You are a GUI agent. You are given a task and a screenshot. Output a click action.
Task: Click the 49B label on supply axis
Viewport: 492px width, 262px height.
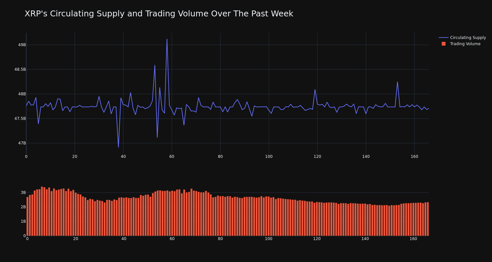pyautogui.click(x=22, y=45)
